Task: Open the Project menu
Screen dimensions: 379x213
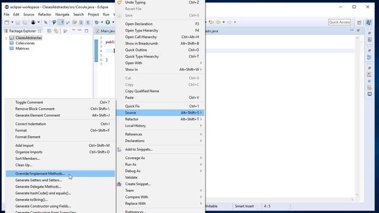Action: [x=94, y=14]
